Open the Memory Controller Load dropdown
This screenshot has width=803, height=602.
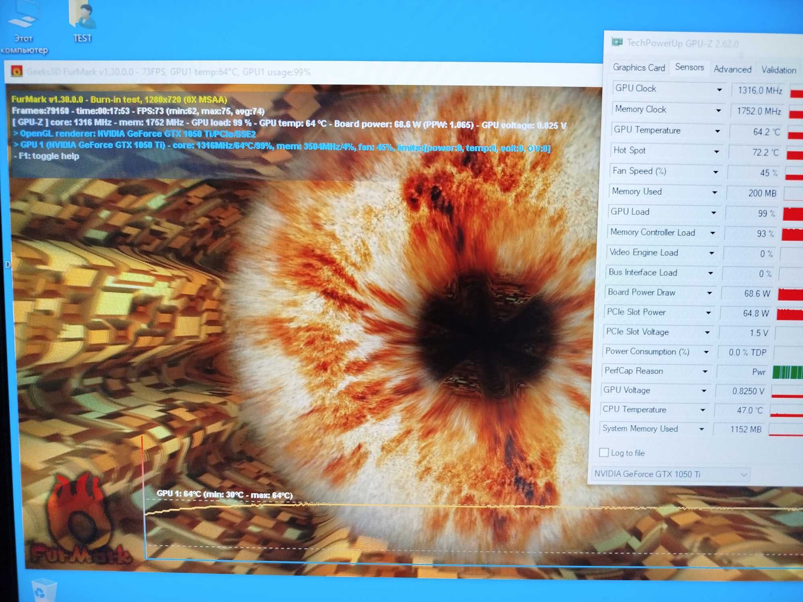pos(712,233)
